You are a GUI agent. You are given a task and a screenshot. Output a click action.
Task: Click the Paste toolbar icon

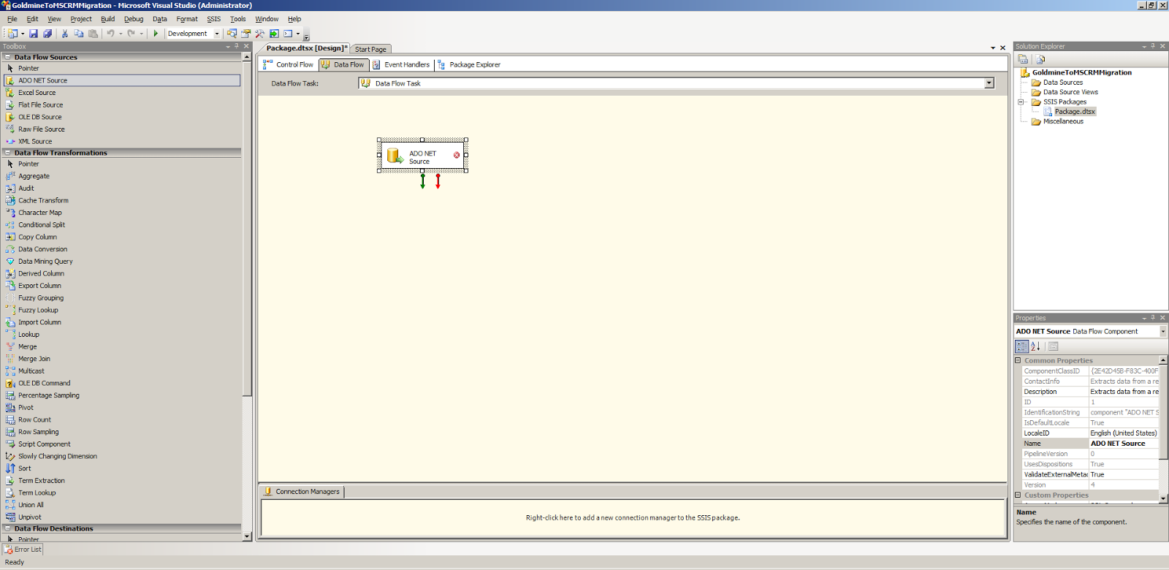point(93,34)
